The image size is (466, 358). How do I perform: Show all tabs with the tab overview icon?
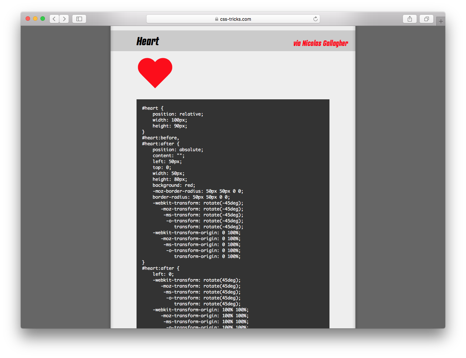pos(426,19)
